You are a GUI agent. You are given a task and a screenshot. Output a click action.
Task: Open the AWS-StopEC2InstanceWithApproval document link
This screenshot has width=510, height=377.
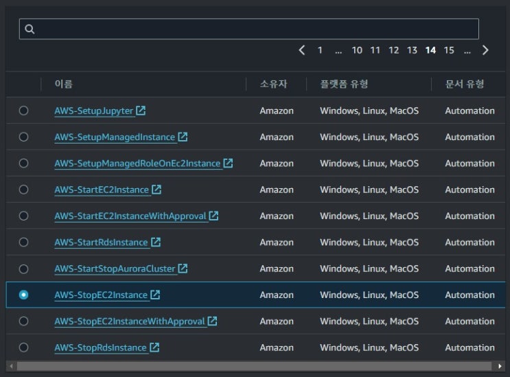[x=130, y=321]
